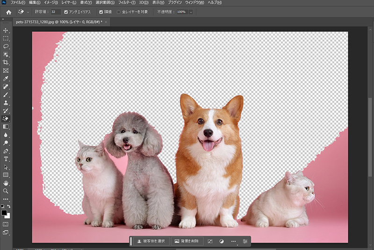The image size is (374, 250).
Task: Open the 不透明度 slider dropdown arrow
Action: tap(191, 12)
